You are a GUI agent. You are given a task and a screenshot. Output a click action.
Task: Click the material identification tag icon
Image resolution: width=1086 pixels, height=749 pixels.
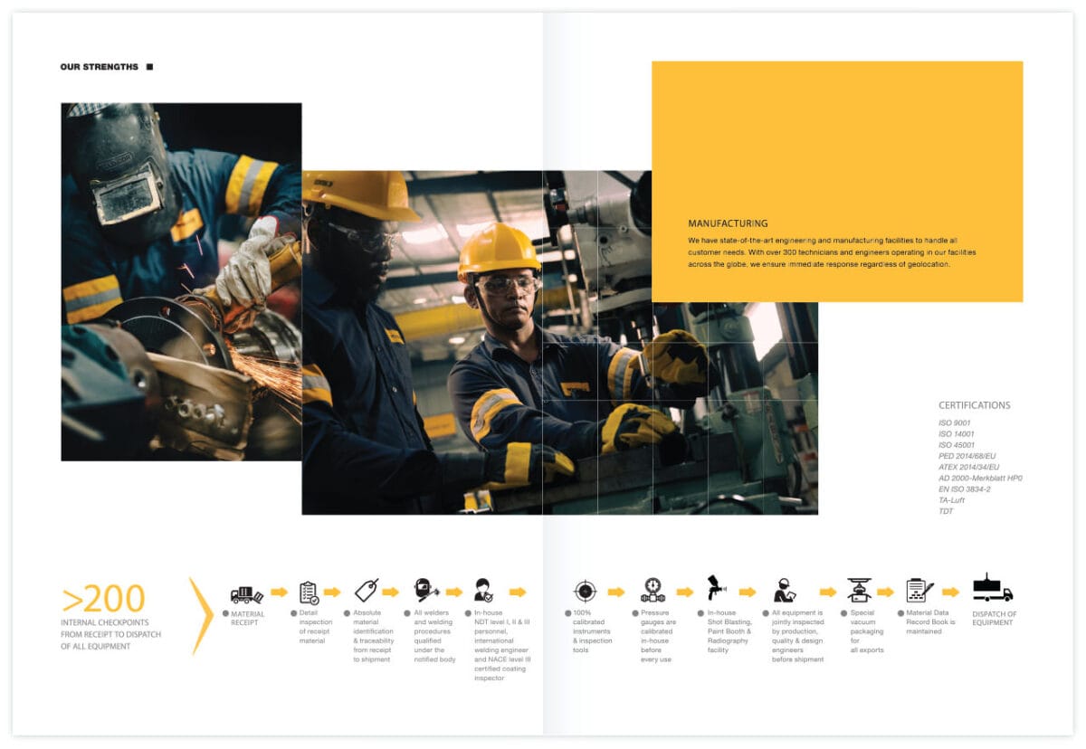coord(366,591)
